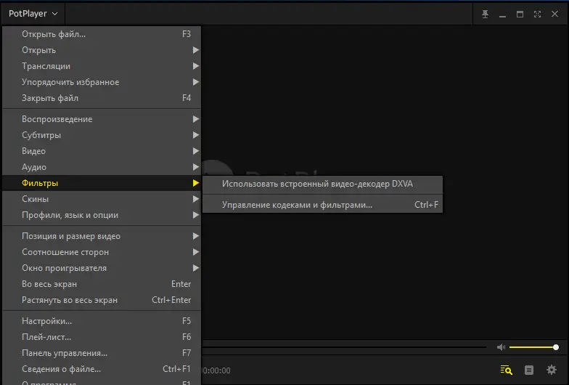The image size is (569, 385).
Task: Select Во весь экран menu item
Action: click(102, 284)
